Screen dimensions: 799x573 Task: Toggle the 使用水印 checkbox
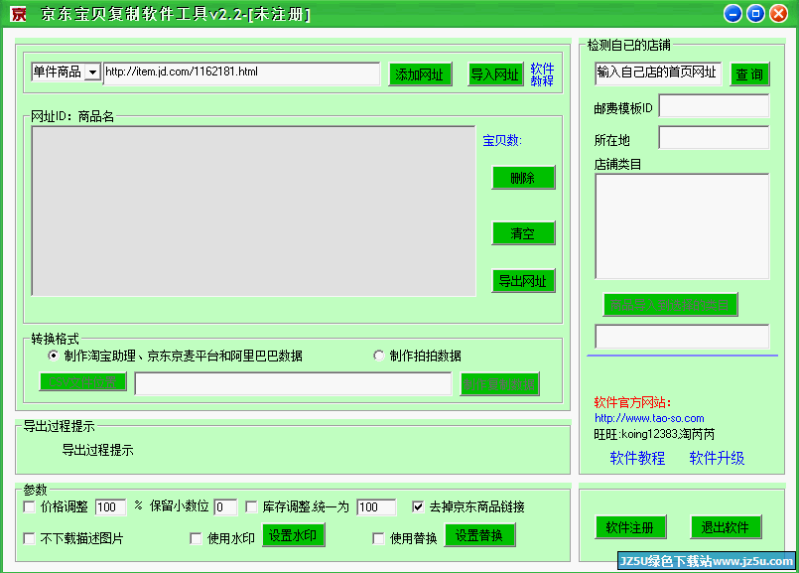tap(196, 538)
